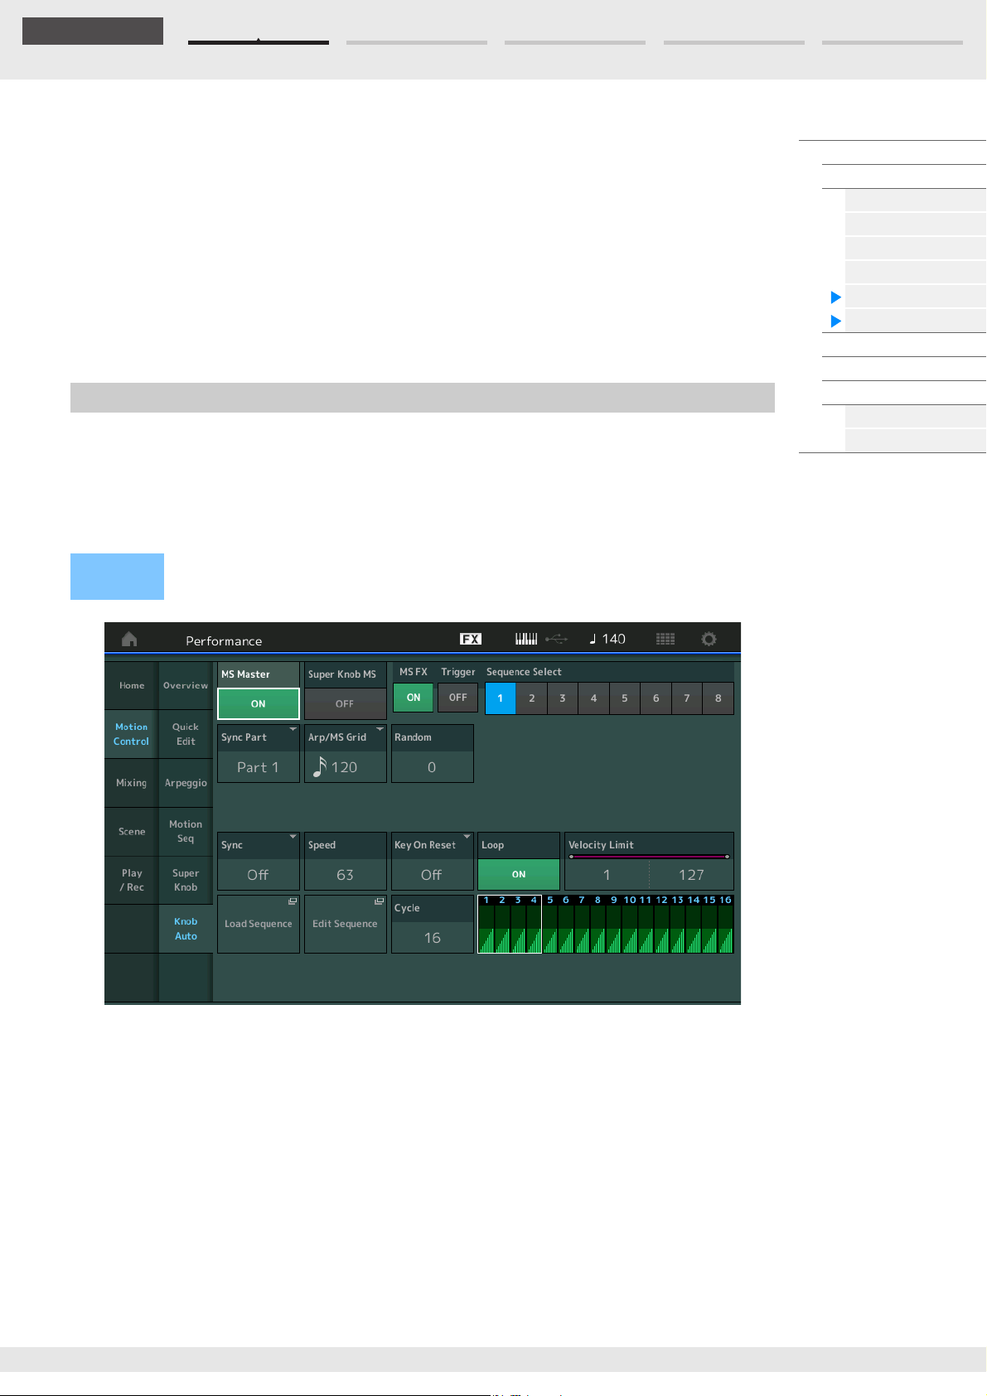Open the FX indicator icon
987x1396 pixels.
(471, 639)
